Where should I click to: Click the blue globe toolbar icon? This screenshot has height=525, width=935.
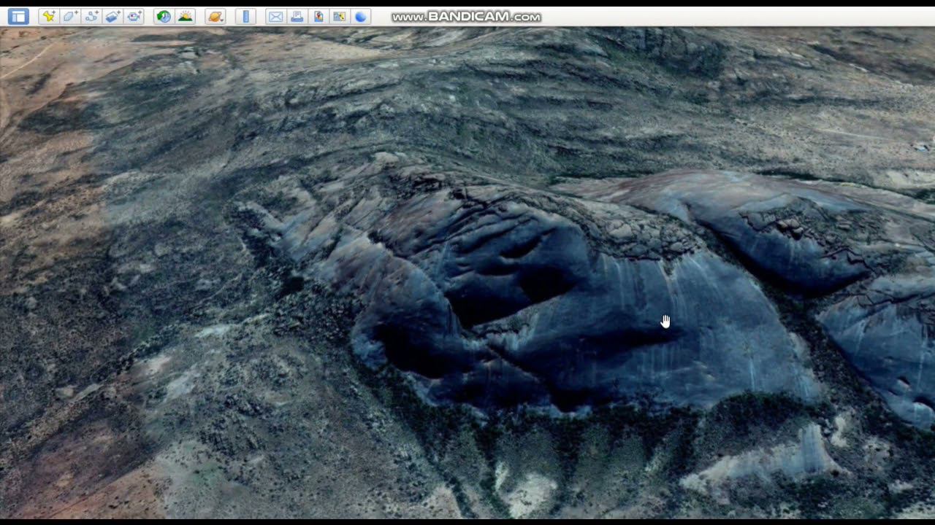pos(360,16)
